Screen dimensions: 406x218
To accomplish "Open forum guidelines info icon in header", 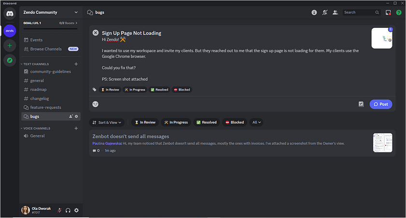I will pyautogui.click(x=314, y=13).
